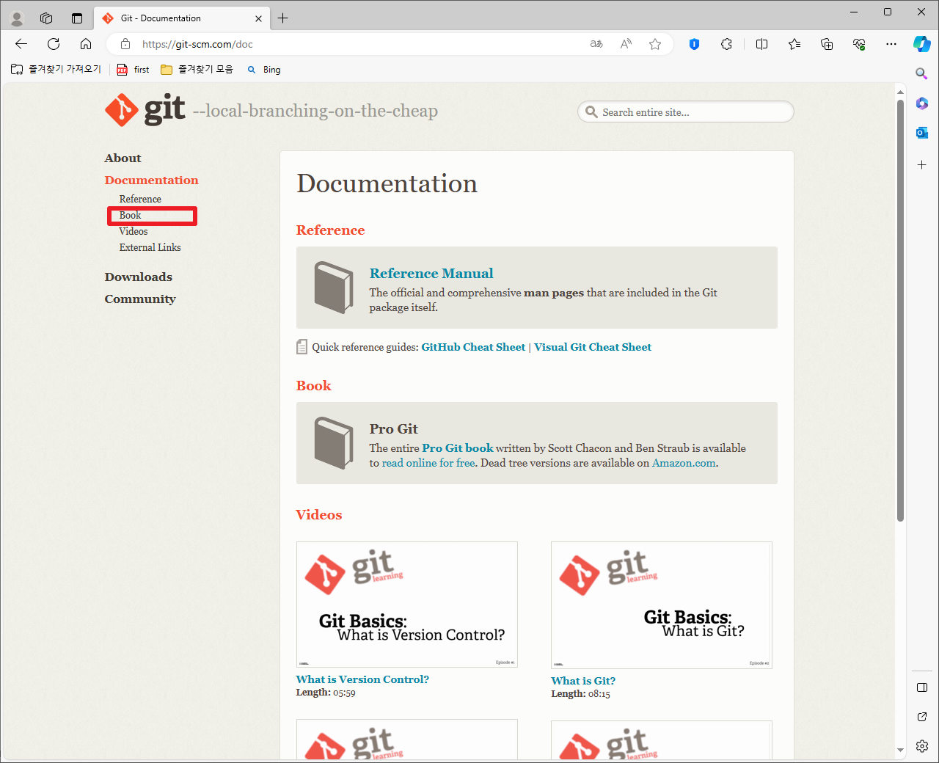Open the What is Version Control? title link

(x=362, y=679)
